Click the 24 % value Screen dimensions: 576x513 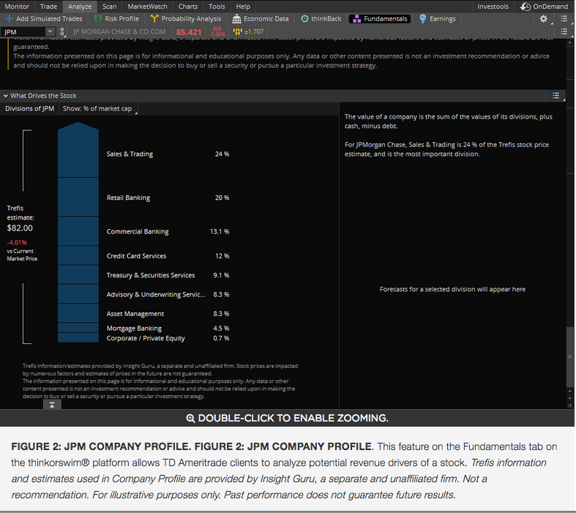click(x=222, y=154)
